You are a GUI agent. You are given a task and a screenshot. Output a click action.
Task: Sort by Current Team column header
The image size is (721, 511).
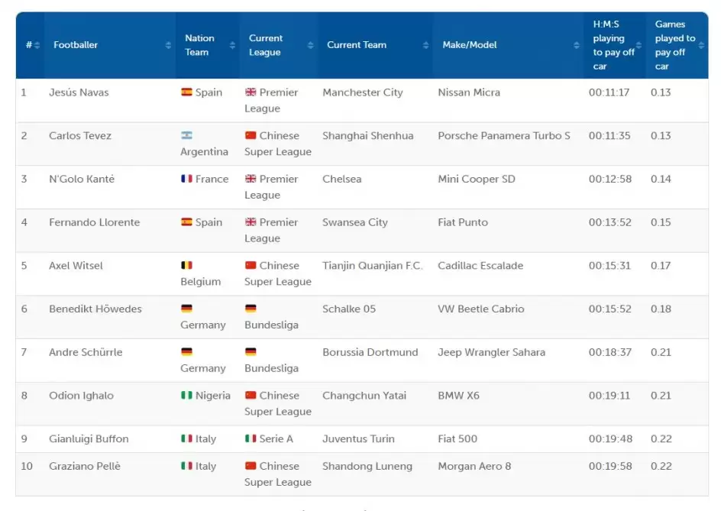tap(356, 45)
